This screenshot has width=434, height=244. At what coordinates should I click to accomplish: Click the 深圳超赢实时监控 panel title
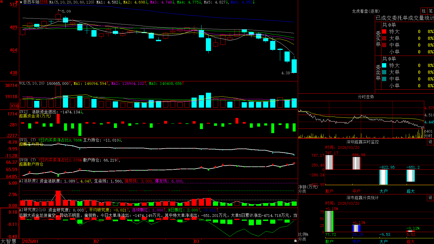[x=363, y=142]
